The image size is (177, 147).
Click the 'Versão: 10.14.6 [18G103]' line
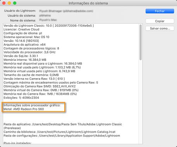(x=21, y=41)
